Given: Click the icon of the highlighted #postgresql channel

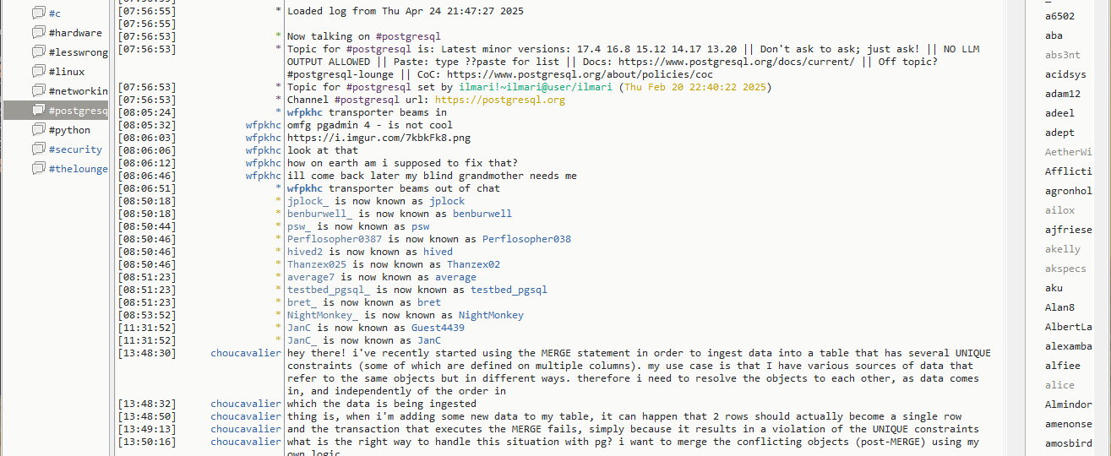Looking at the screenshot, I should click(38, 111).
